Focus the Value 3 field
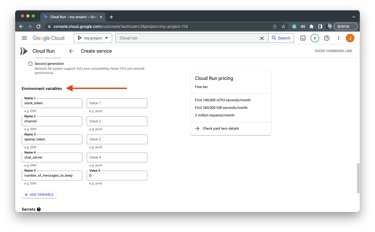This screenshot has height=232, width=375. (117, 139)
